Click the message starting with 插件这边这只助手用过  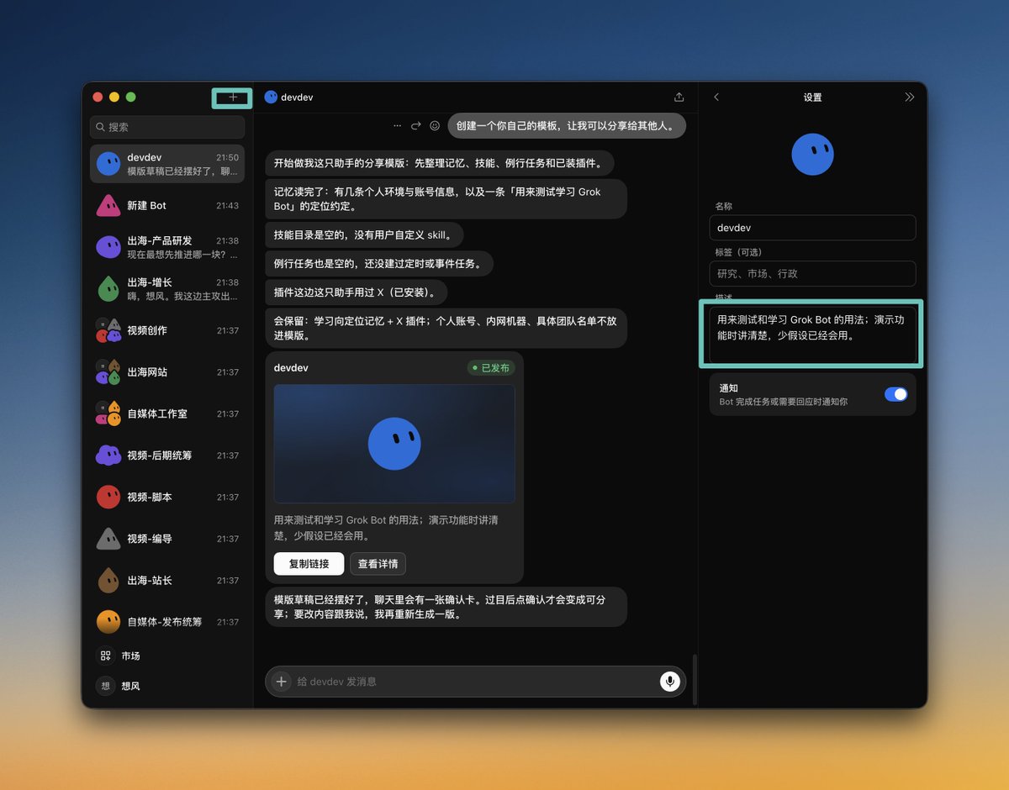[356, 292]
